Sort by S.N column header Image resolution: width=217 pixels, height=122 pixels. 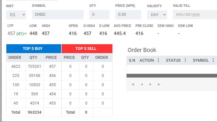[132, 60]
